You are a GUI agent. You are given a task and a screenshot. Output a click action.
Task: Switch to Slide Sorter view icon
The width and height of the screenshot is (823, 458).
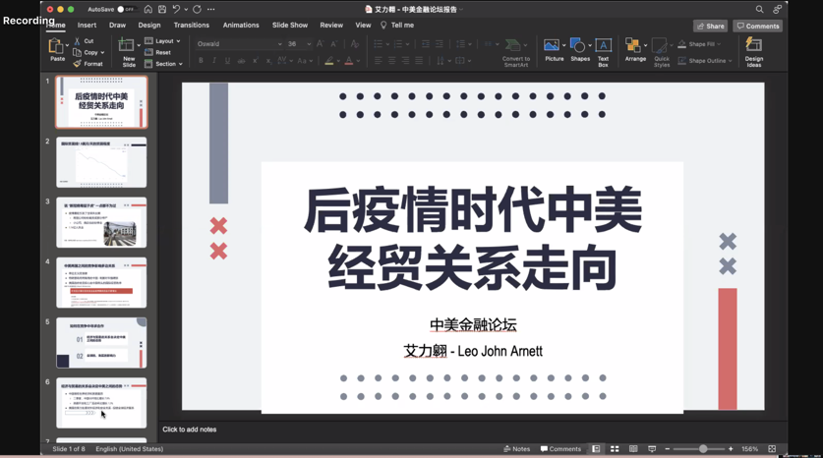[x=615, y=449]
